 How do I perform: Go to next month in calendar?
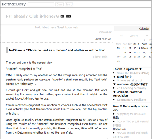pos(147,36)
